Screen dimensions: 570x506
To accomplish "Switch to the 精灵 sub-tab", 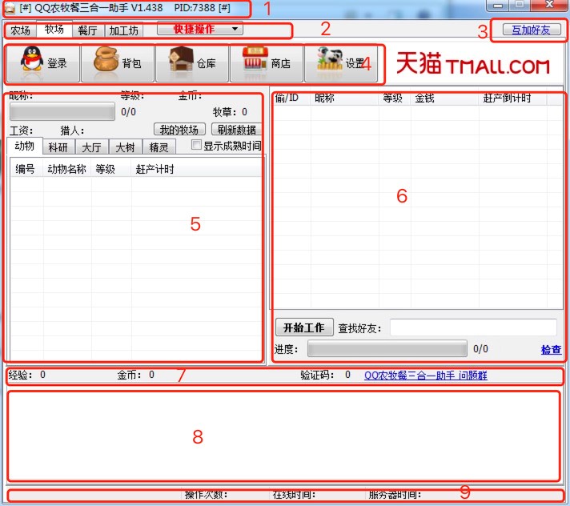I will click(x=159, y=147).
